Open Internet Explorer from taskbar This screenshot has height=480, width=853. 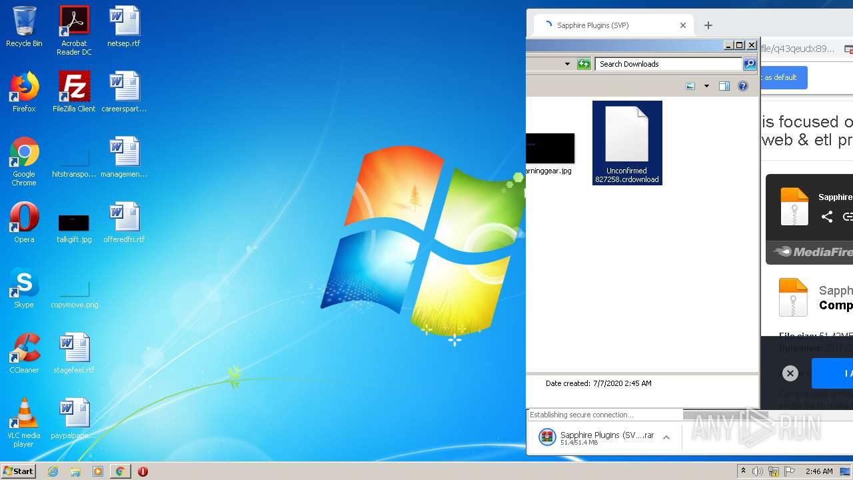(53, 471)
